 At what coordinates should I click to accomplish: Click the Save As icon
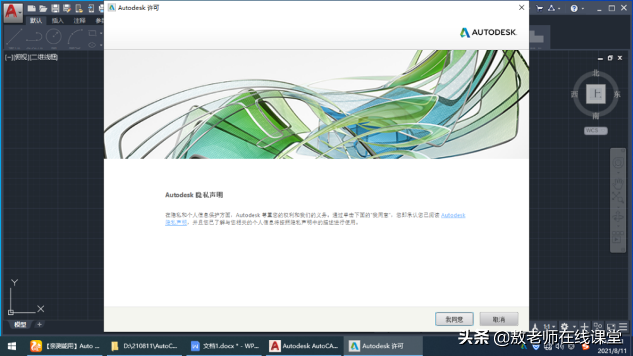[x=66, y=8]
